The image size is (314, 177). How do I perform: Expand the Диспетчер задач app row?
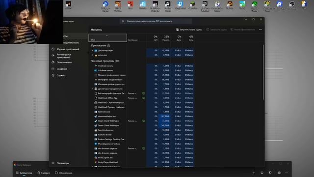click(92, 50)
